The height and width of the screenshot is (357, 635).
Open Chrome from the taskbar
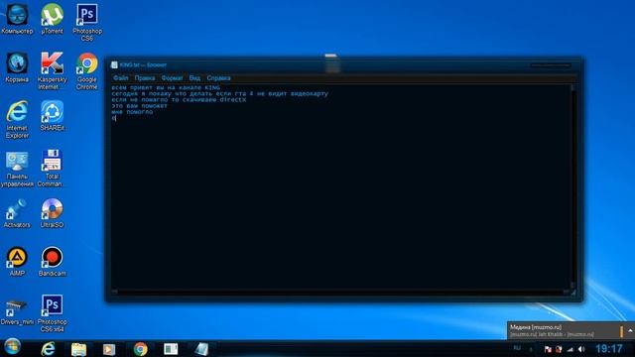click(x=141, y=349)
